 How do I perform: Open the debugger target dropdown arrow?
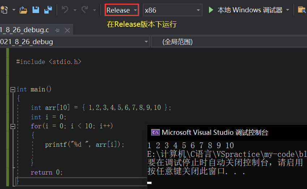coord(287,10)
